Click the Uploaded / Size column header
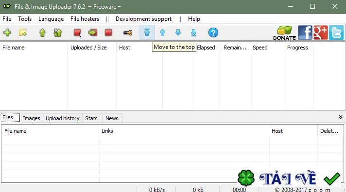Screen dimensions: 346x192 pos(92,48)
